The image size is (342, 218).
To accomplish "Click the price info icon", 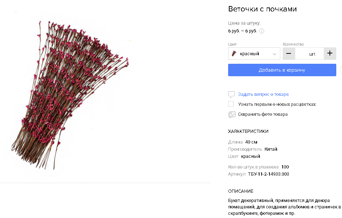I will 262,31.
